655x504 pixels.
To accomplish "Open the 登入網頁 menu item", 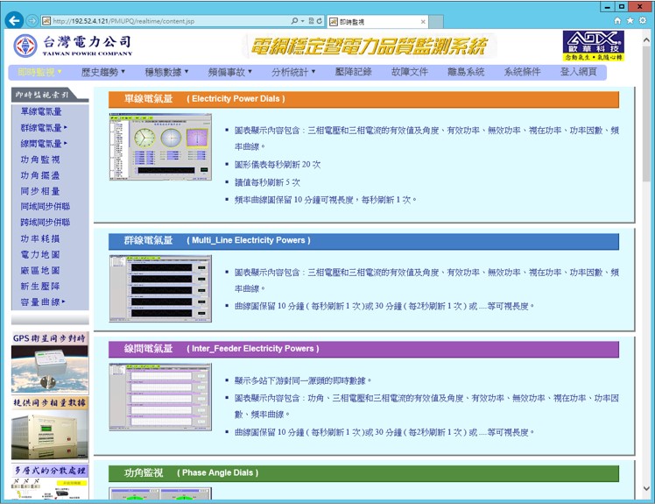I will (x=579, y=72).
